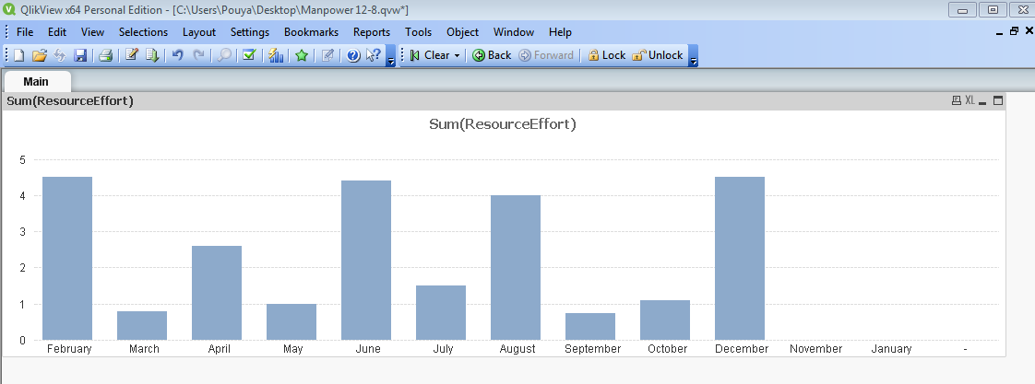Open the File menu
This screenshot has width=1035, height=384.
point(24,32)
